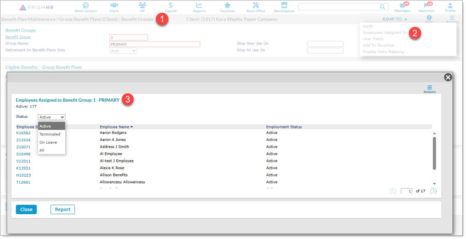Click the page number input field

pos(406,191)
